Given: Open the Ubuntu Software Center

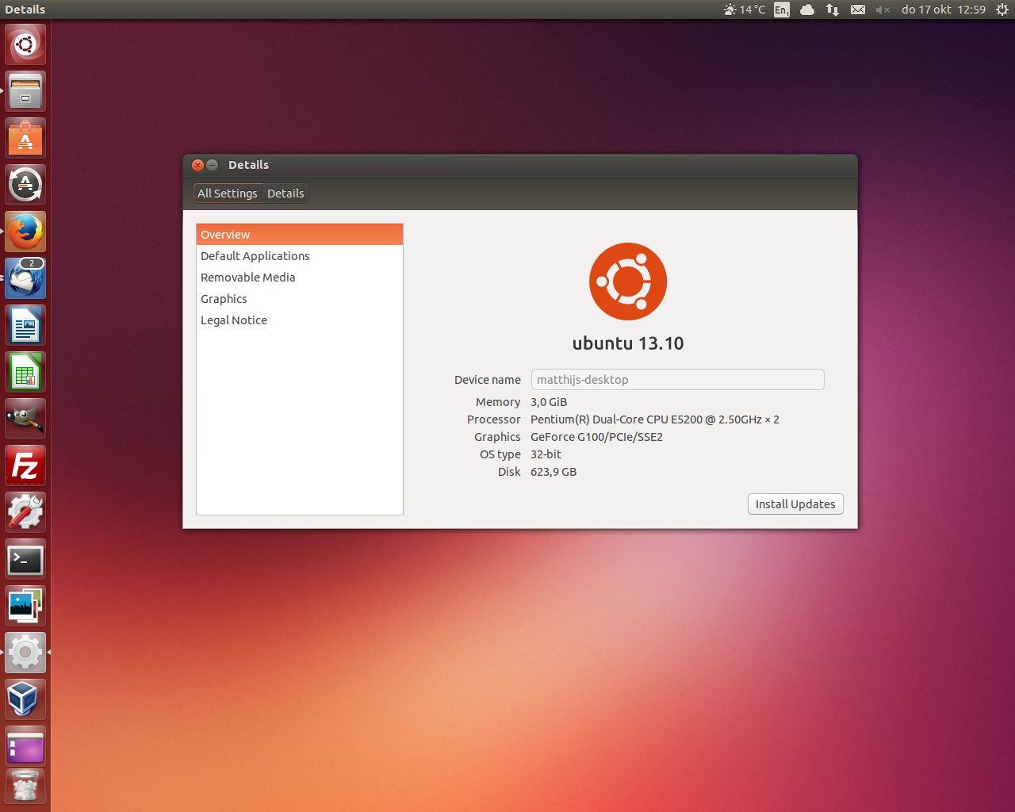Looking at the screenshot, I should pos(25,137).
